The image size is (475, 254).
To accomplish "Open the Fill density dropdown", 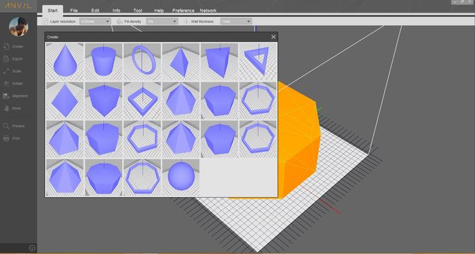I will pyautogui.click(x=161, y=22).
